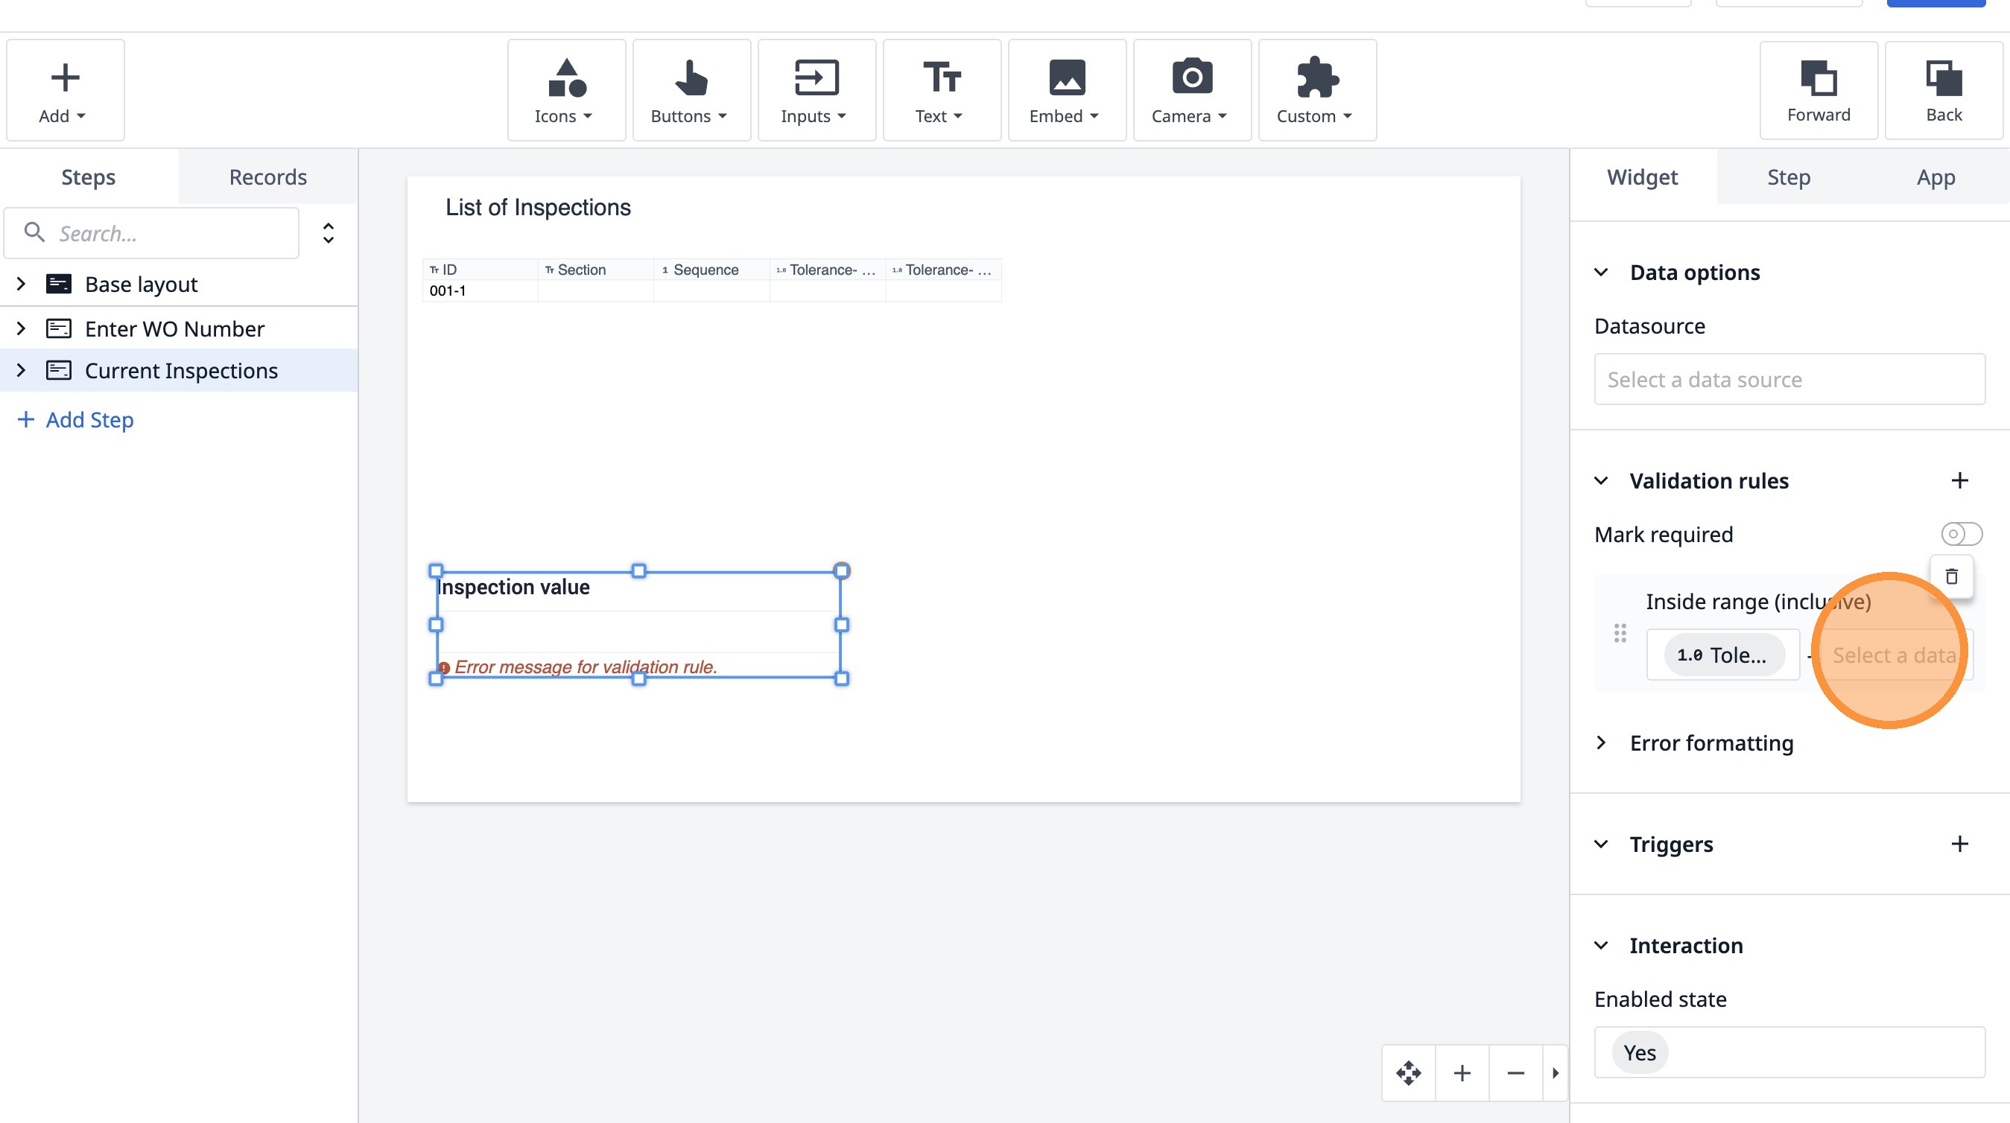
Task: Open the Icons widget menu
Action: pyautogui.click(x=565, y=90)
